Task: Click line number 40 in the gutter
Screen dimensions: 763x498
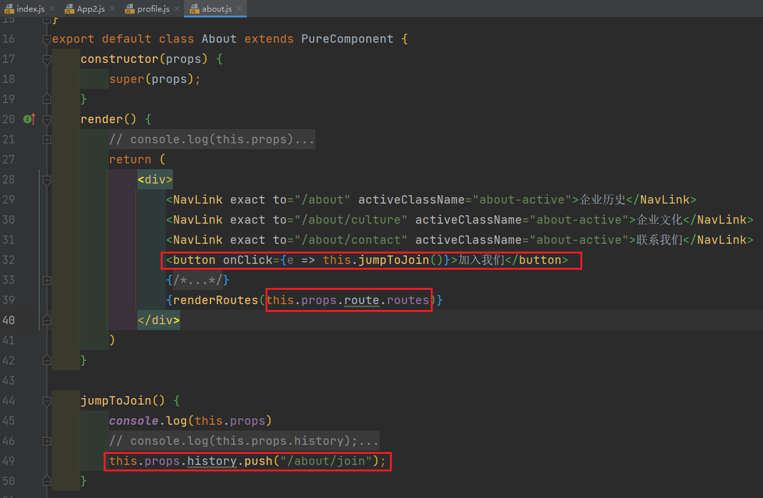Action: click(9, 320)
